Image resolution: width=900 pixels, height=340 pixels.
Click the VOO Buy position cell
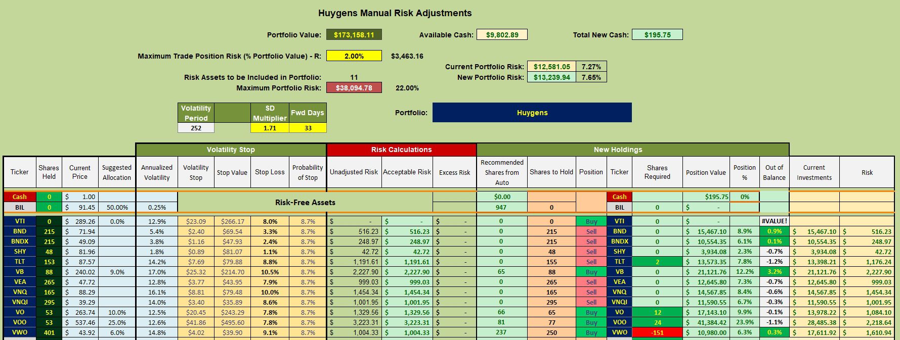coord(591,322)
